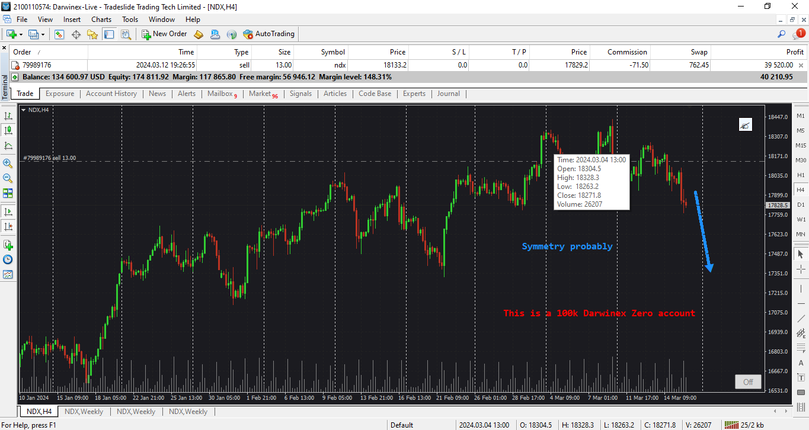Click the Tile Windows icon
The height and width of the screenshot is (430, 809).
[x=8, y=193]
